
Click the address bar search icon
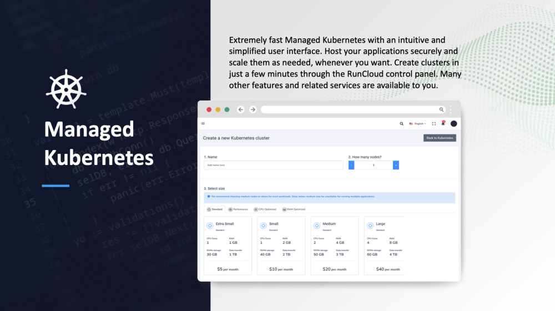tap(442, 110)
